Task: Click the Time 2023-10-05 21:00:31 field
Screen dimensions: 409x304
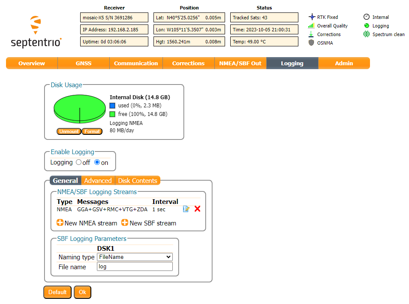Action: pyautogui.click(x=264, y=30)
